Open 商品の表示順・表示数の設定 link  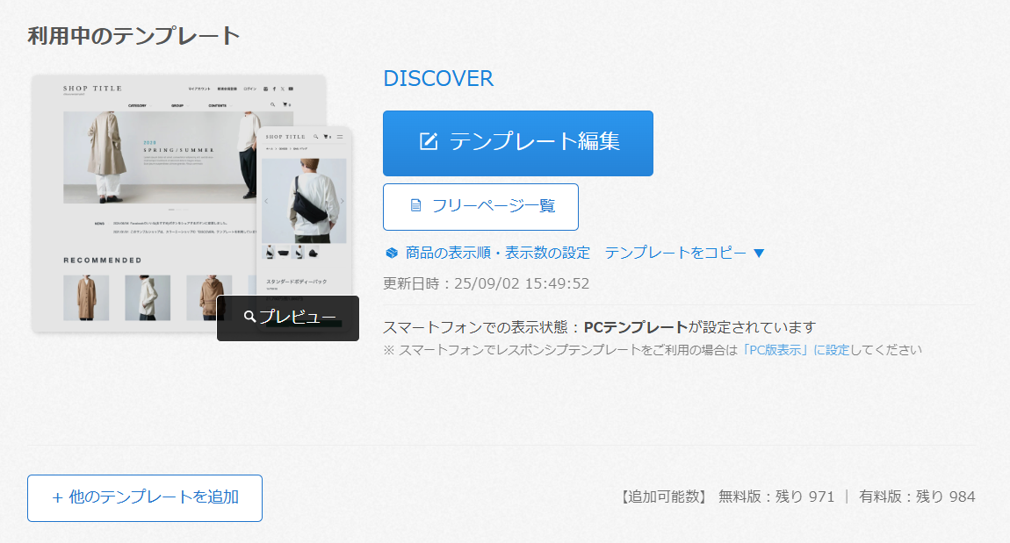tap(497, 253)
